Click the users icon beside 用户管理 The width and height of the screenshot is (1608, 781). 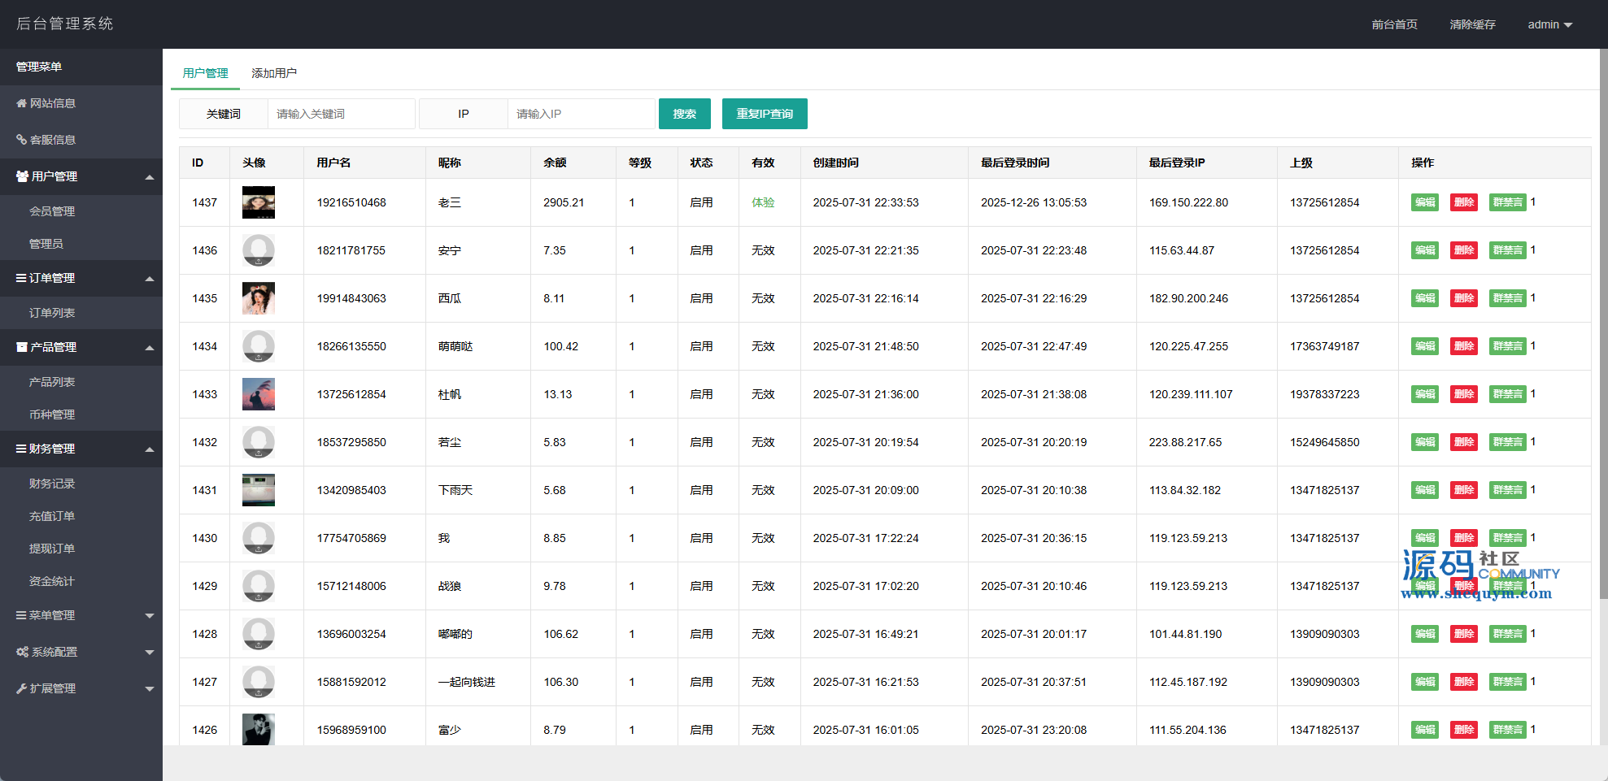(x=22, y=176)
